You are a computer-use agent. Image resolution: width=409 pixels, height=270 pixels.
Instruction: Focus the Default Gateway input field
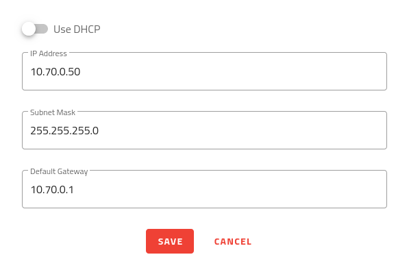[204, 189]
